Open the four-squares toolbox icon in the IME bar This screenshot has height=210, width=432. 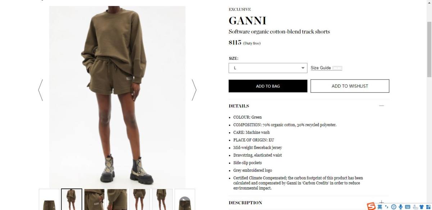point(428,207)
